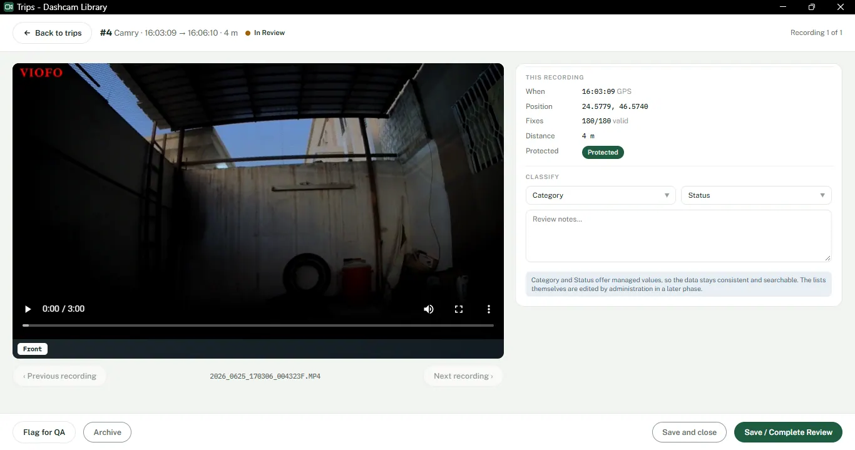Click the Front camera label
The image size is (855, 450).
[x=33, y=349]
